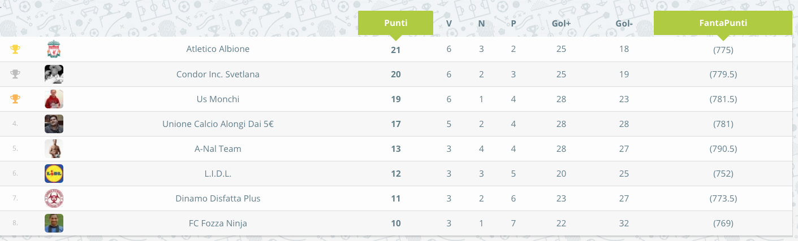798x241 pixels.
Task: Click the Unione Calcio Alongi avatar photo
Action: (54, 124)
